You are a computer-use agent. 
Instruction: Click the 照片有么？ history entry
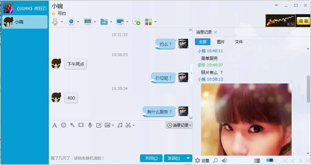point(212,73)
